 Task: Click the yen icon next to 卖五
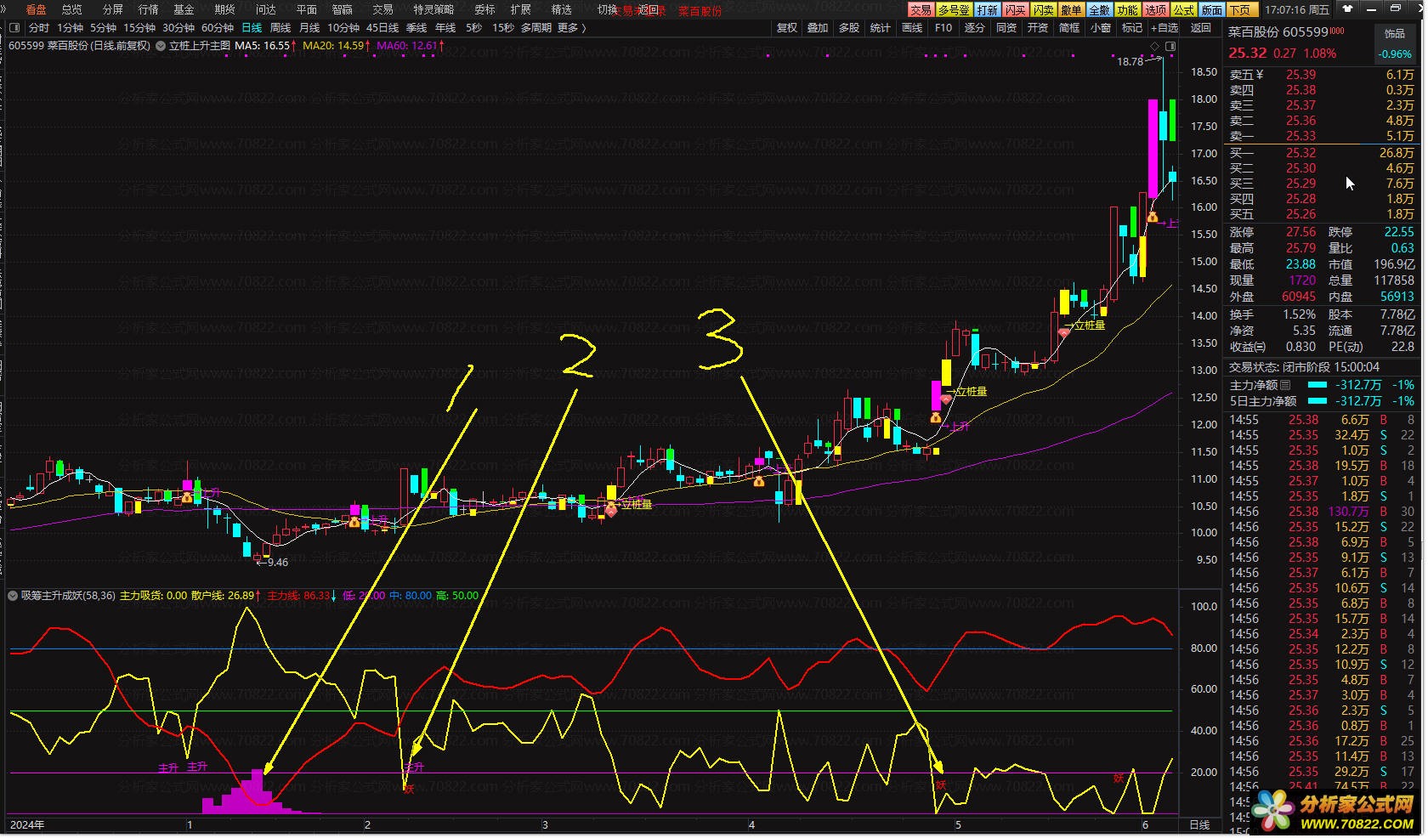click(x=1260, y=75)
